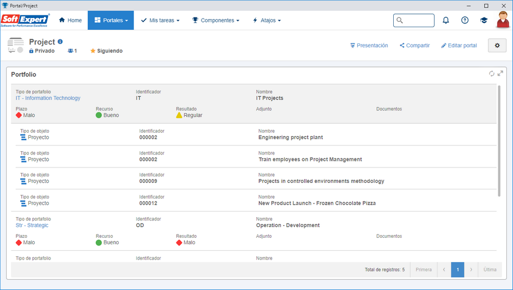Viewport: 513px width, 290px height.
Task: Click the Project info icon
Action: (x=60, y=41)
